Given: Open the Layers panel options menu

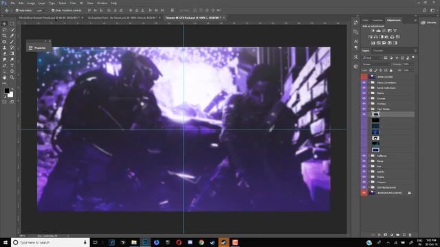Looking at the screenshot, I should 415,51.
